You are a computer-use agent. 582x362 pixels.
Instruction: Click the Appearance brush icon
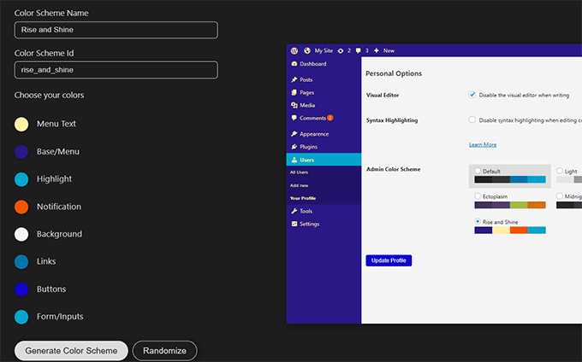[294, 134]
